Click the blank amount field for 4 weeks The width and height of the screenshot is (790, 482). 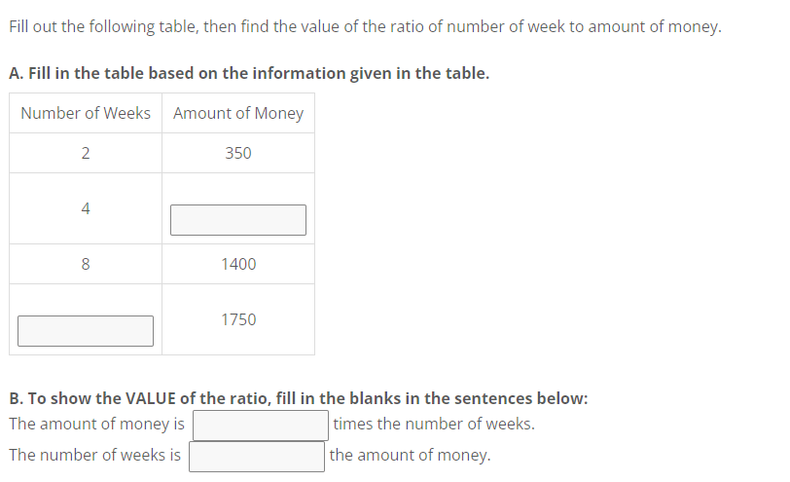(x=238, y=220)
